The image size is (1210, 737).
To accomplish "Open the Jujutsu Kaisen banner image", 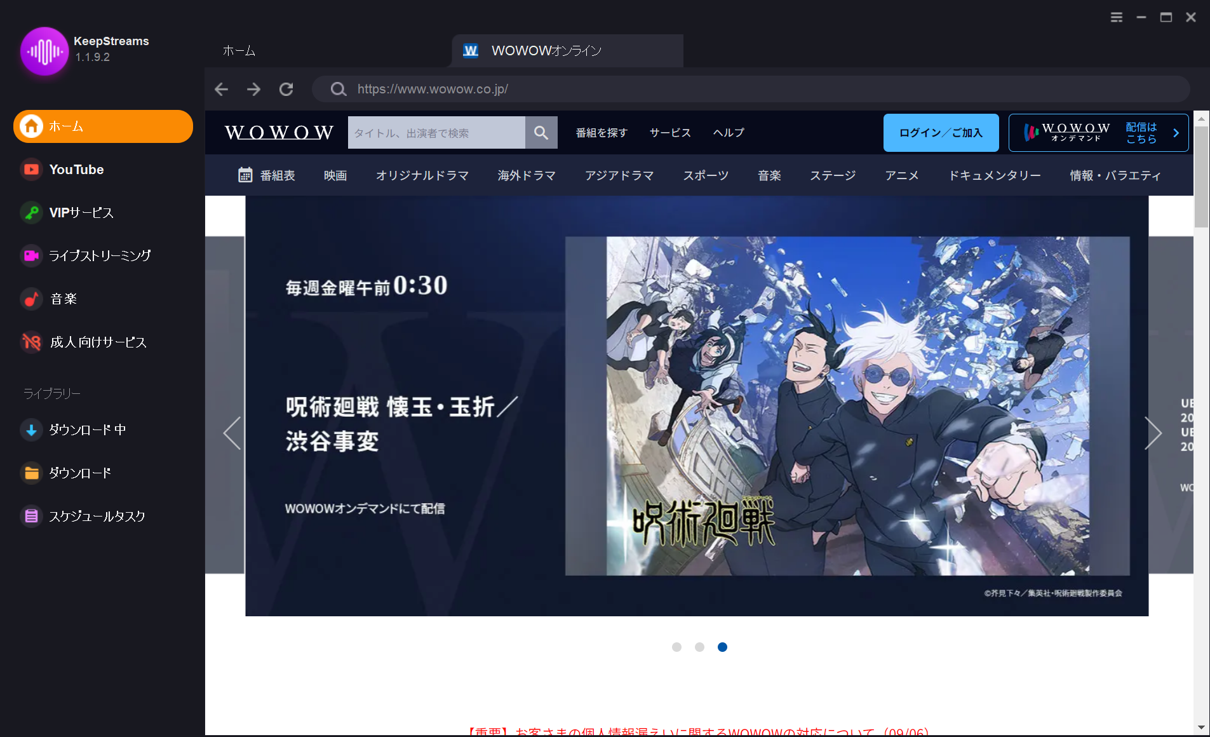I will pos(847,406).
